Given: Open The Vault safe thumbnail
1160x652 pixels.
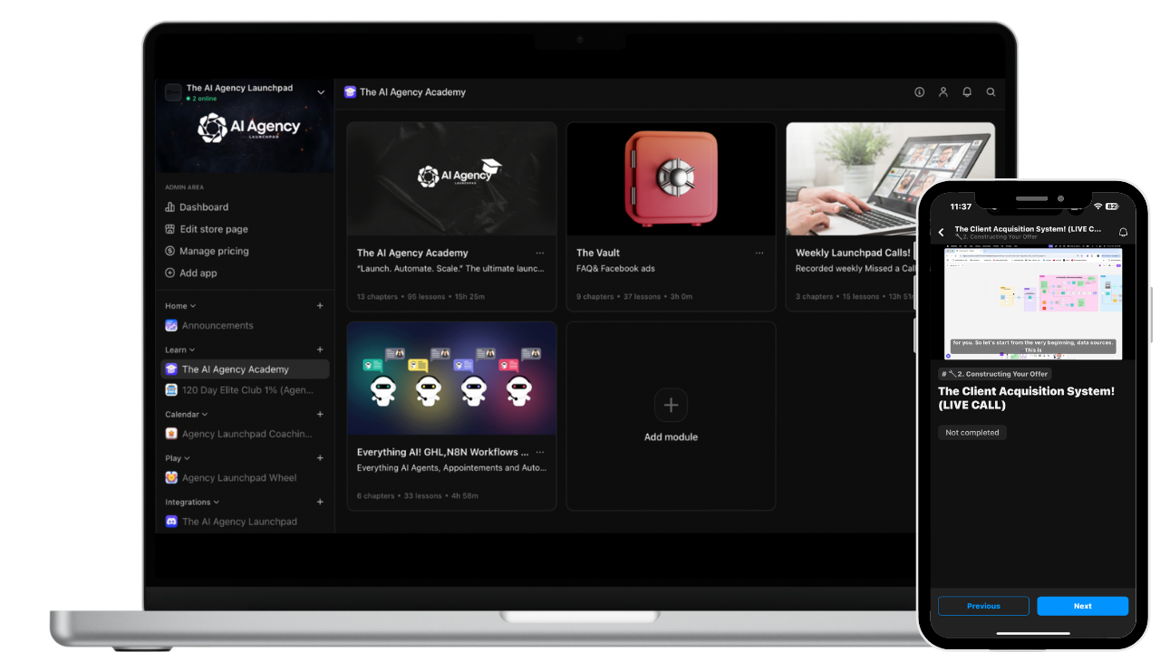Looking at the screenshot, I should tap(671, 179).
